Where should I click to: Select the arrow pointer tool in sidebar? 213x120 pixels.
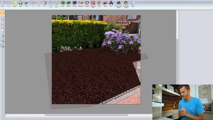[2, 13]
